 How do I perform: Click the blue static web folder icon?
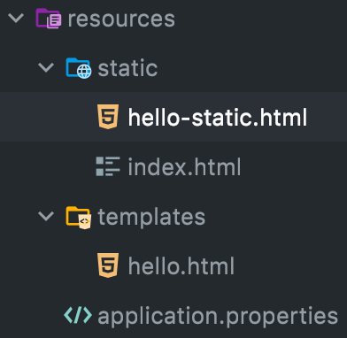click(x=79, y=68)
